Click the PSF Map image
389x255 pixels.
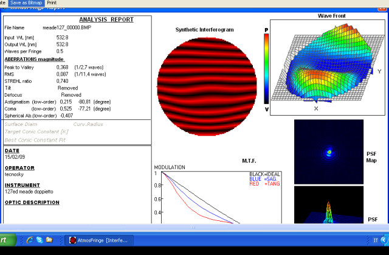pyautogui.click(x=329, y=152)
